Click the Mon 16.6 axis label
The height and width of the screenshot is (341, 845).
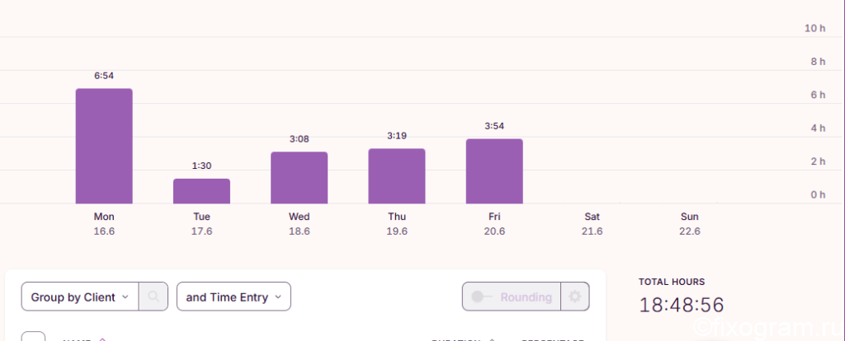coord(104,224)
